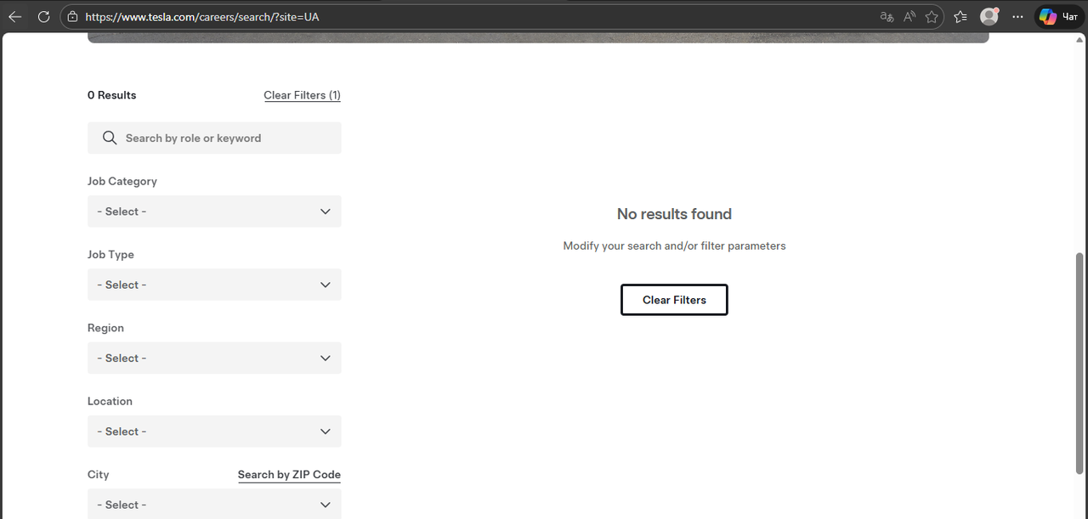The height and width of the screenshot is (519, 1088).
Task: Click the 0 Results text
Action: [111, 95]
